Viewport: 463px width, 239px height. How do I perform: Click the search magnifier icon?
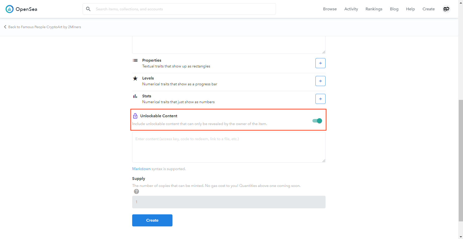click(88, 9)
